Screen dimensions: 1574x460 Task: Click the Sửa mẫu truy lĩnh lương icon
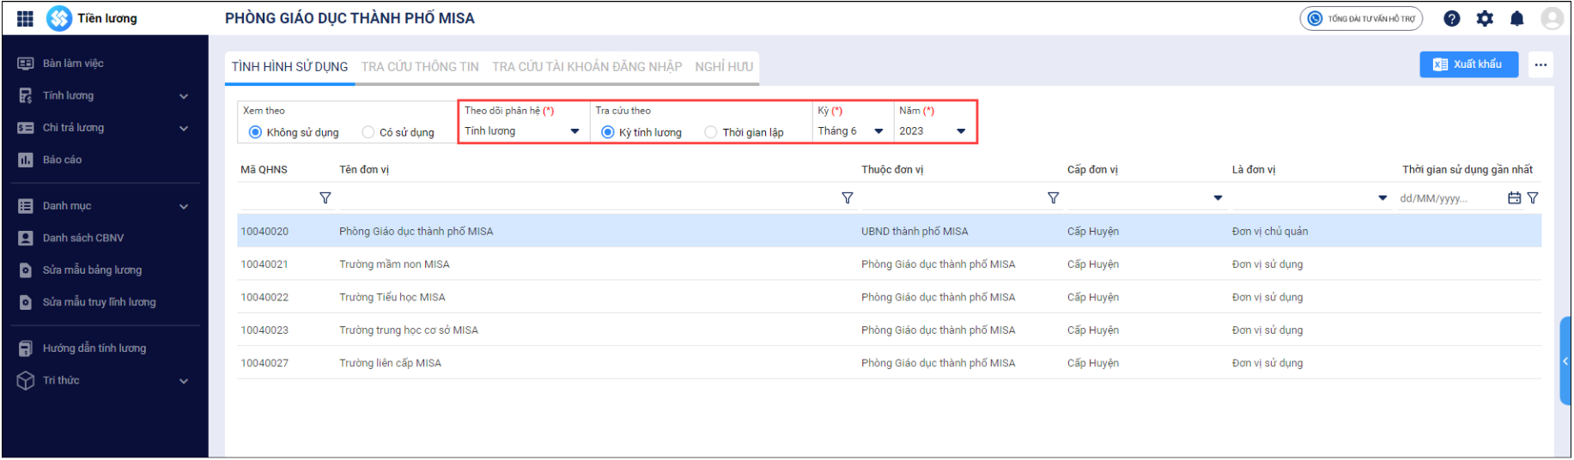pos(26,302)
